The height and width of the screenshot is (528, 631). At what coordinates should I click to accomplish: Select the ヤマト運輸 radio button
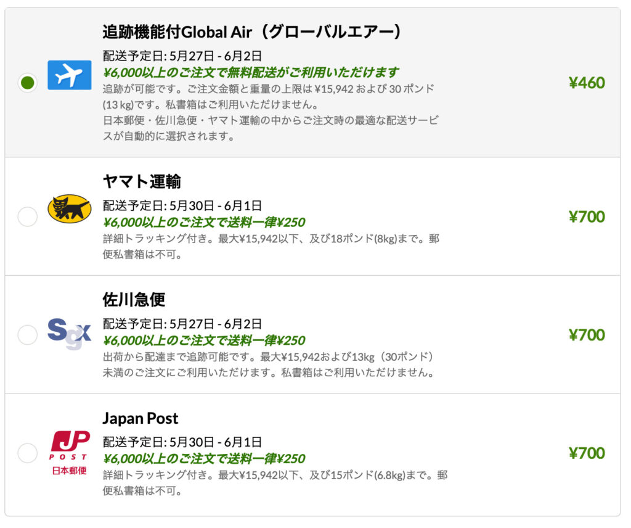tap(27, 217)
